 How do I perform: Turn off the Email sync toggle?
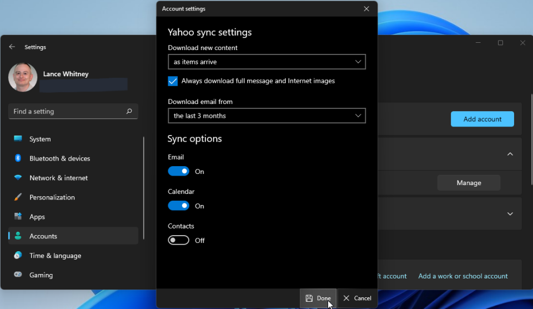[179, 172]
